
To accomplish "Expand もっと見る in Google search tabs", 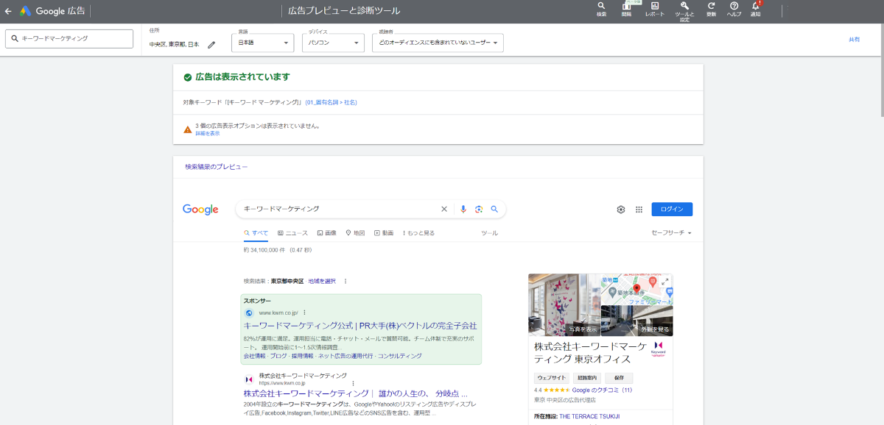I will (418, 233).
